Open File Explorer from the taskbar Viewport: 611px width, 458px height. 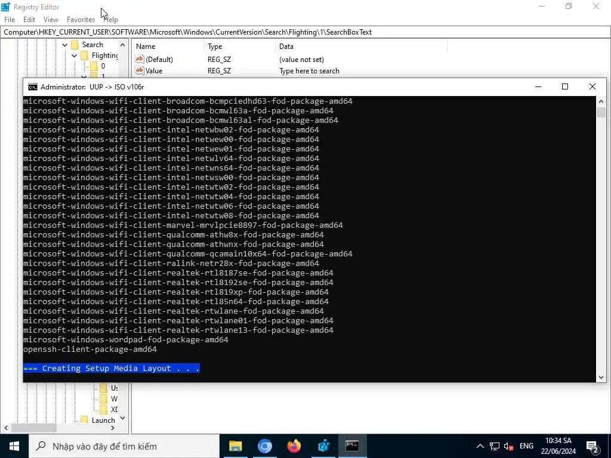(x=235, y=446)
